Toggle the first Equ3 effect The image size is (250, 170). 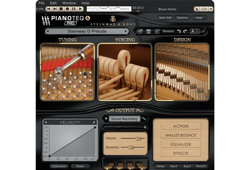point(174,166)
